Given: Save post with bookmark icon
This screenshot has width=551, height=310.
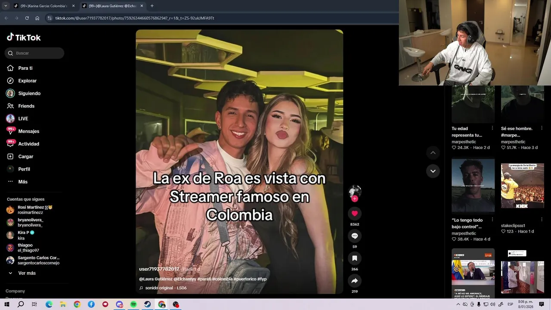Looking at the screenshot, I should click(355, 258).
